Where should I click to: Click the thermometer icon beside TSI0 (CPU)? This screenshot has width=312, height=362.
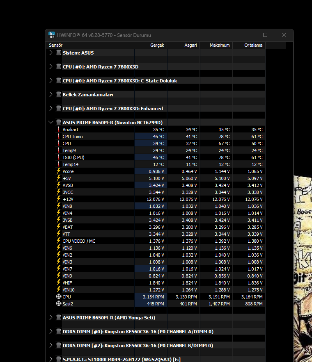tap(59, 157)
